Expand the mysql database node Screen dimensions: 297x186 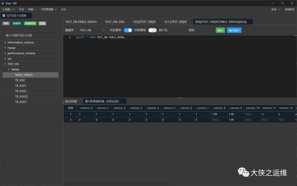coord(5,48)
